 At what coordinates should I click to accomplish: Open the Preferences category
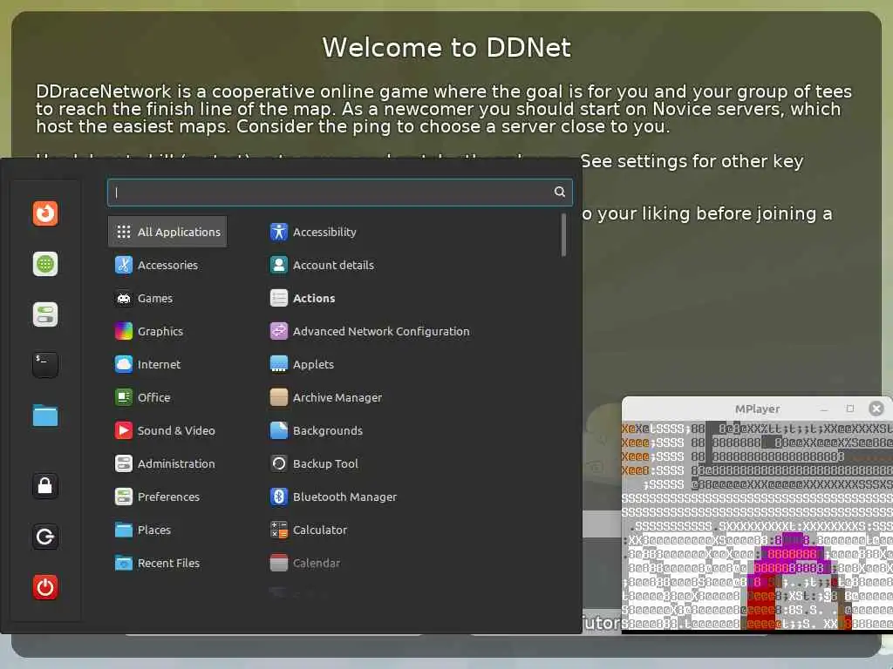(x=167, y=497)
